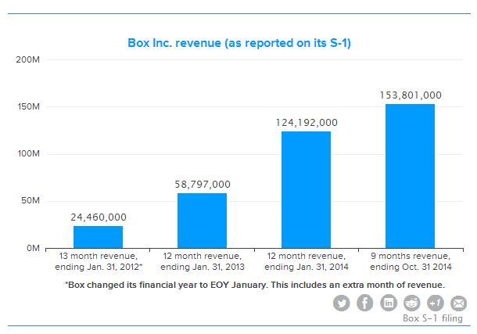
Task: Share the chart on Facebook
Action: [x=364, y=303]
